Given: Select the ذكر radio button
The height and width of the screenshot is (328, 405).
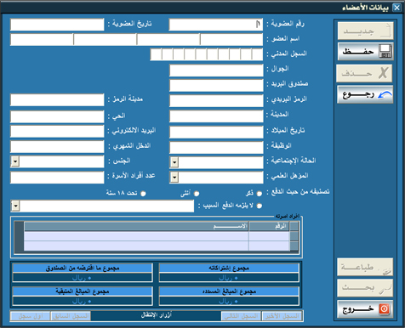Looking at the screenshot, I should coord(260,194).
